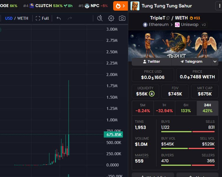Click the BUYS 1,122 value

[x=165, y=127]
